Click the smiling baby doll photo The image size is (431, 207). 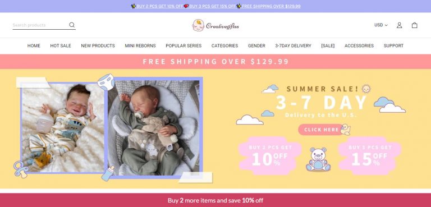63,128
